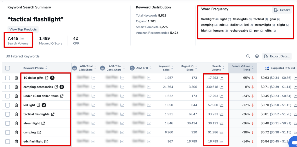
Task: Delete the "10 dollar gifts" keyword row
Action: (17, 78)
